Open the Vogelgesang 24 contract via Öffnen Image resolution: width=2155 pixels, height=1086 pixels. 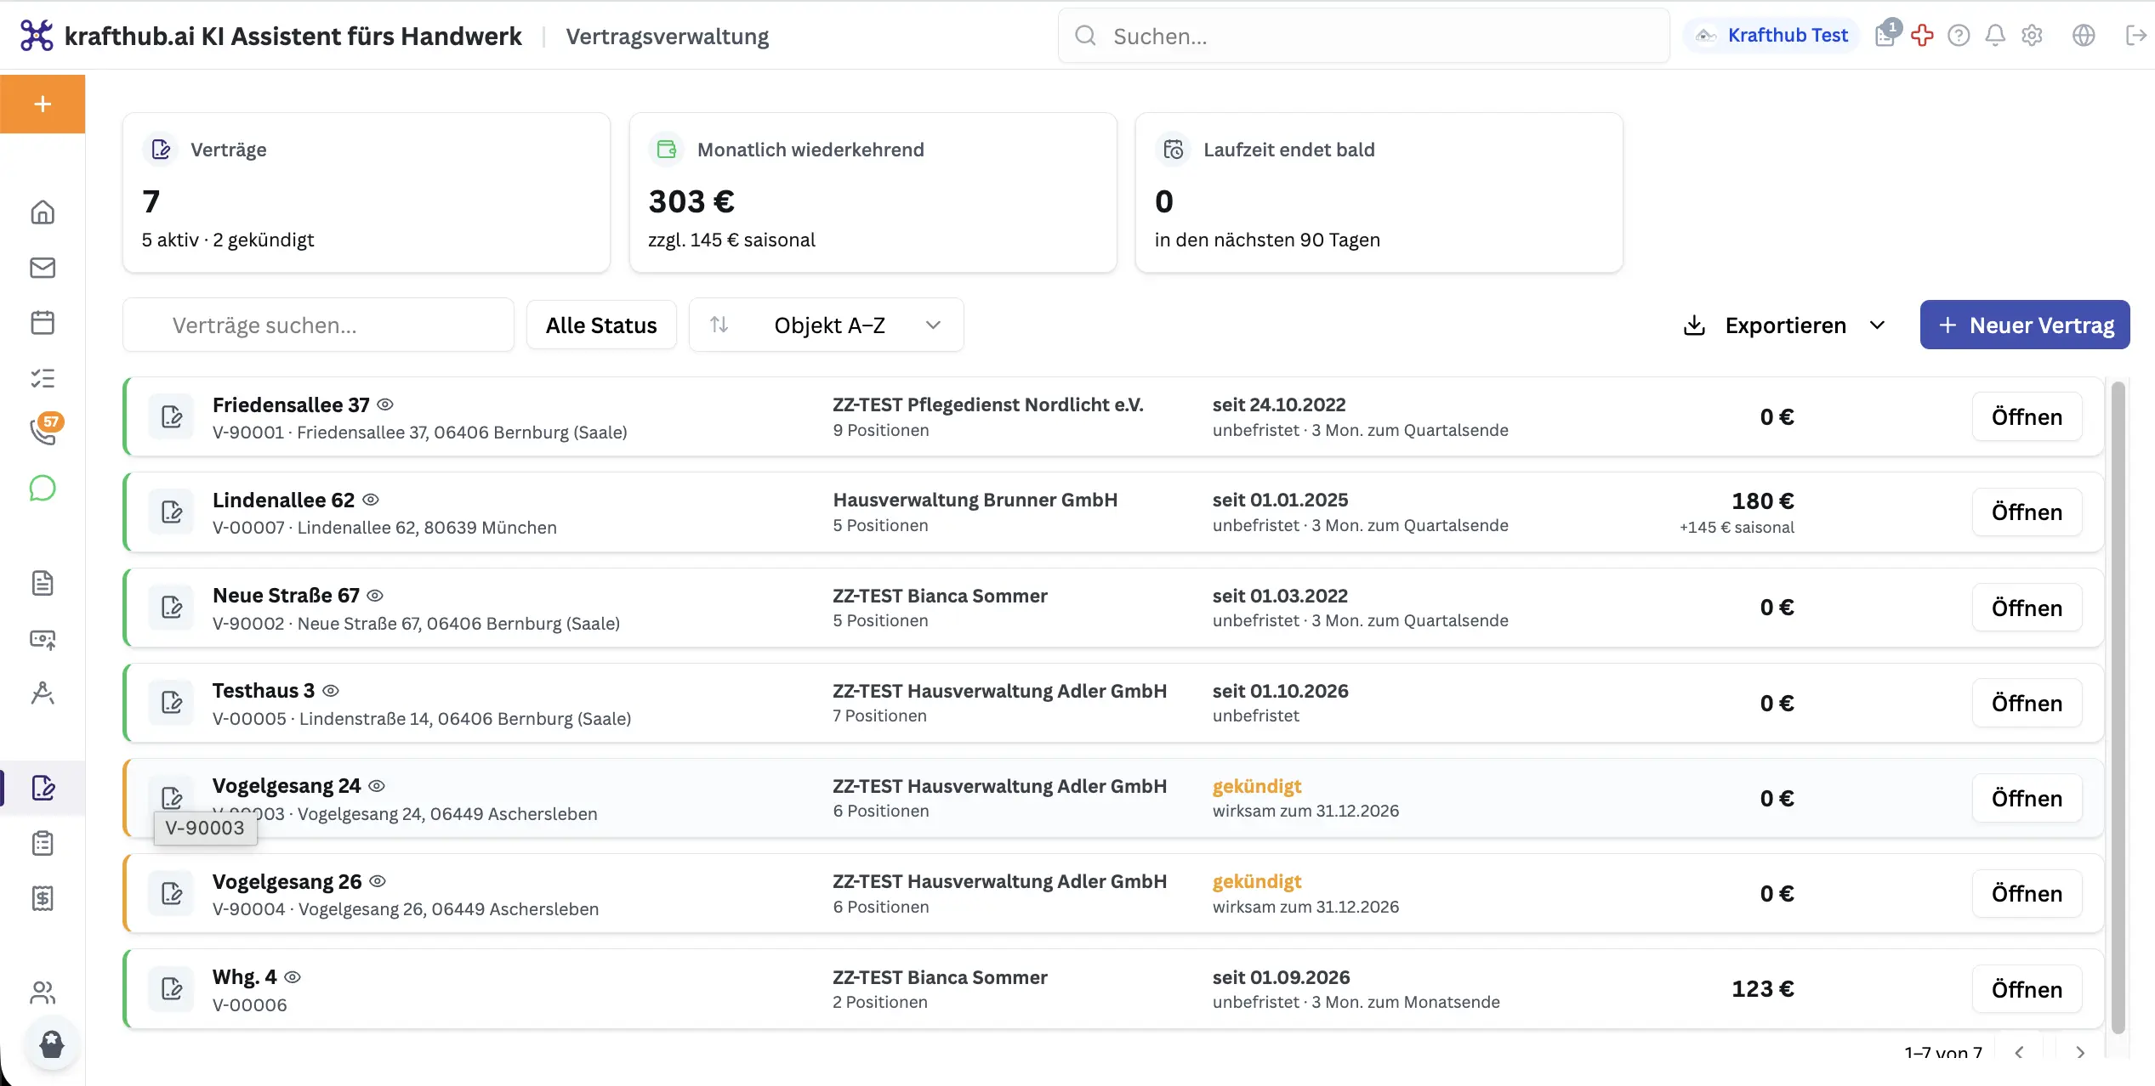[2027, 799]
